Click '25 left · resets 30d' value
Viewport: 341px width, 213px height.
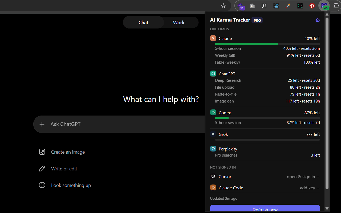pos(304,80)
